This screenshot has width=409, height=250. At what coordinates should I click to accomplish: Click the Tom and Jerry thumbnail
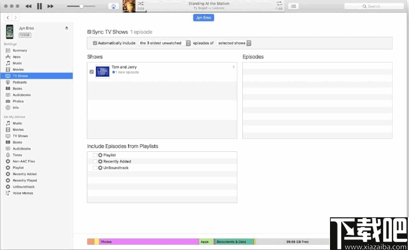(x=102, y=71)
